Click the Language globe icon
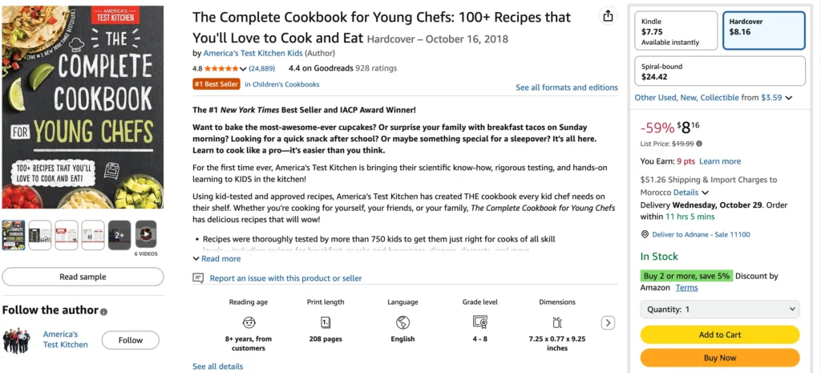This screenshot has height=373, width=821. pos(402,322)
